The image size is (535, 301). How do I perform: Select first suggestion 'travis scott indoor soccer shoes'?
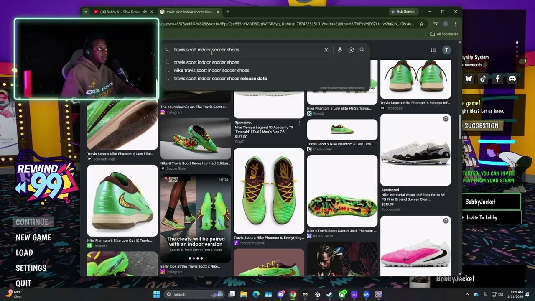[206, 62]
